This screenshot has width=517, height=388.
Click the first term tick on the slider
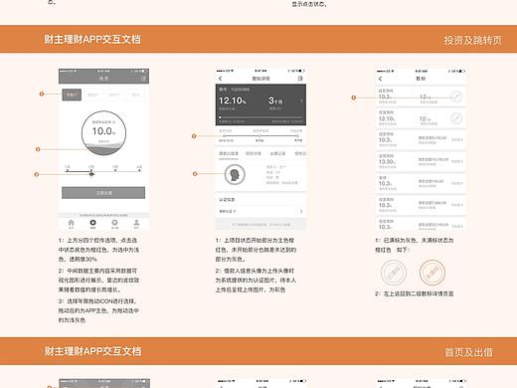point(68,170)
